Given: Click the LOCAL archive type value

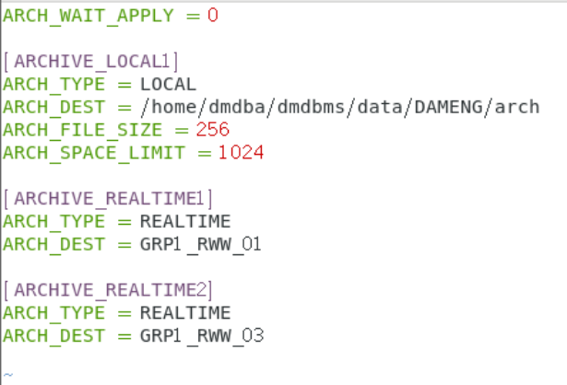Looking at the screenshot, I should point(168,85).
